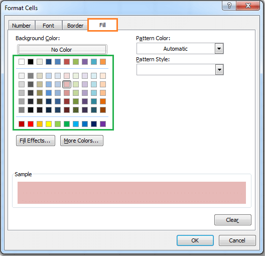
Task: Open More Colors dialog
Action: [82, 141]
